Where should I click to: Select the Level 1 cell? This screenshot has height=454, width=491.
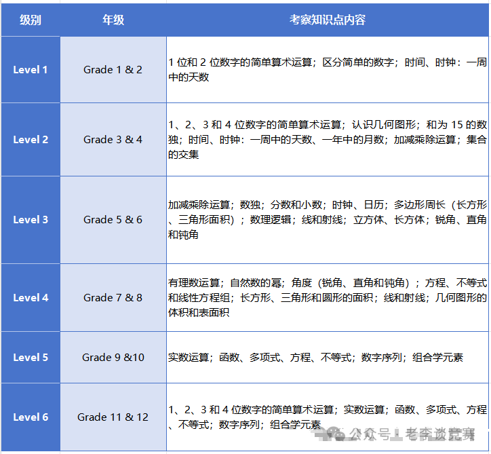tap(31, 69)
